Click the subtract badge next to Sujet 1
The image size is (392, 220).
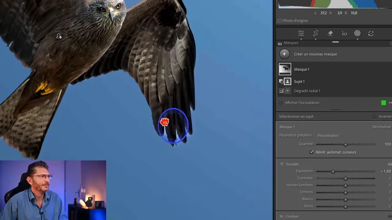pyautogui.click(x=281, y=82)
